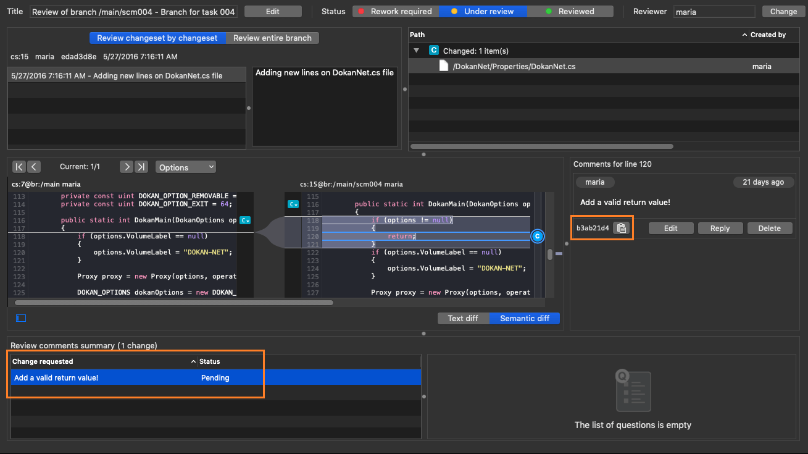Select Review changeset by changeset tab
The height and width of the screenshot is (454, 808).
157,38
